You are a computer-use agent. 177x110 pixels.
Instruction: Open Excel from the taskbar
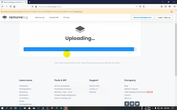(56, 108)
